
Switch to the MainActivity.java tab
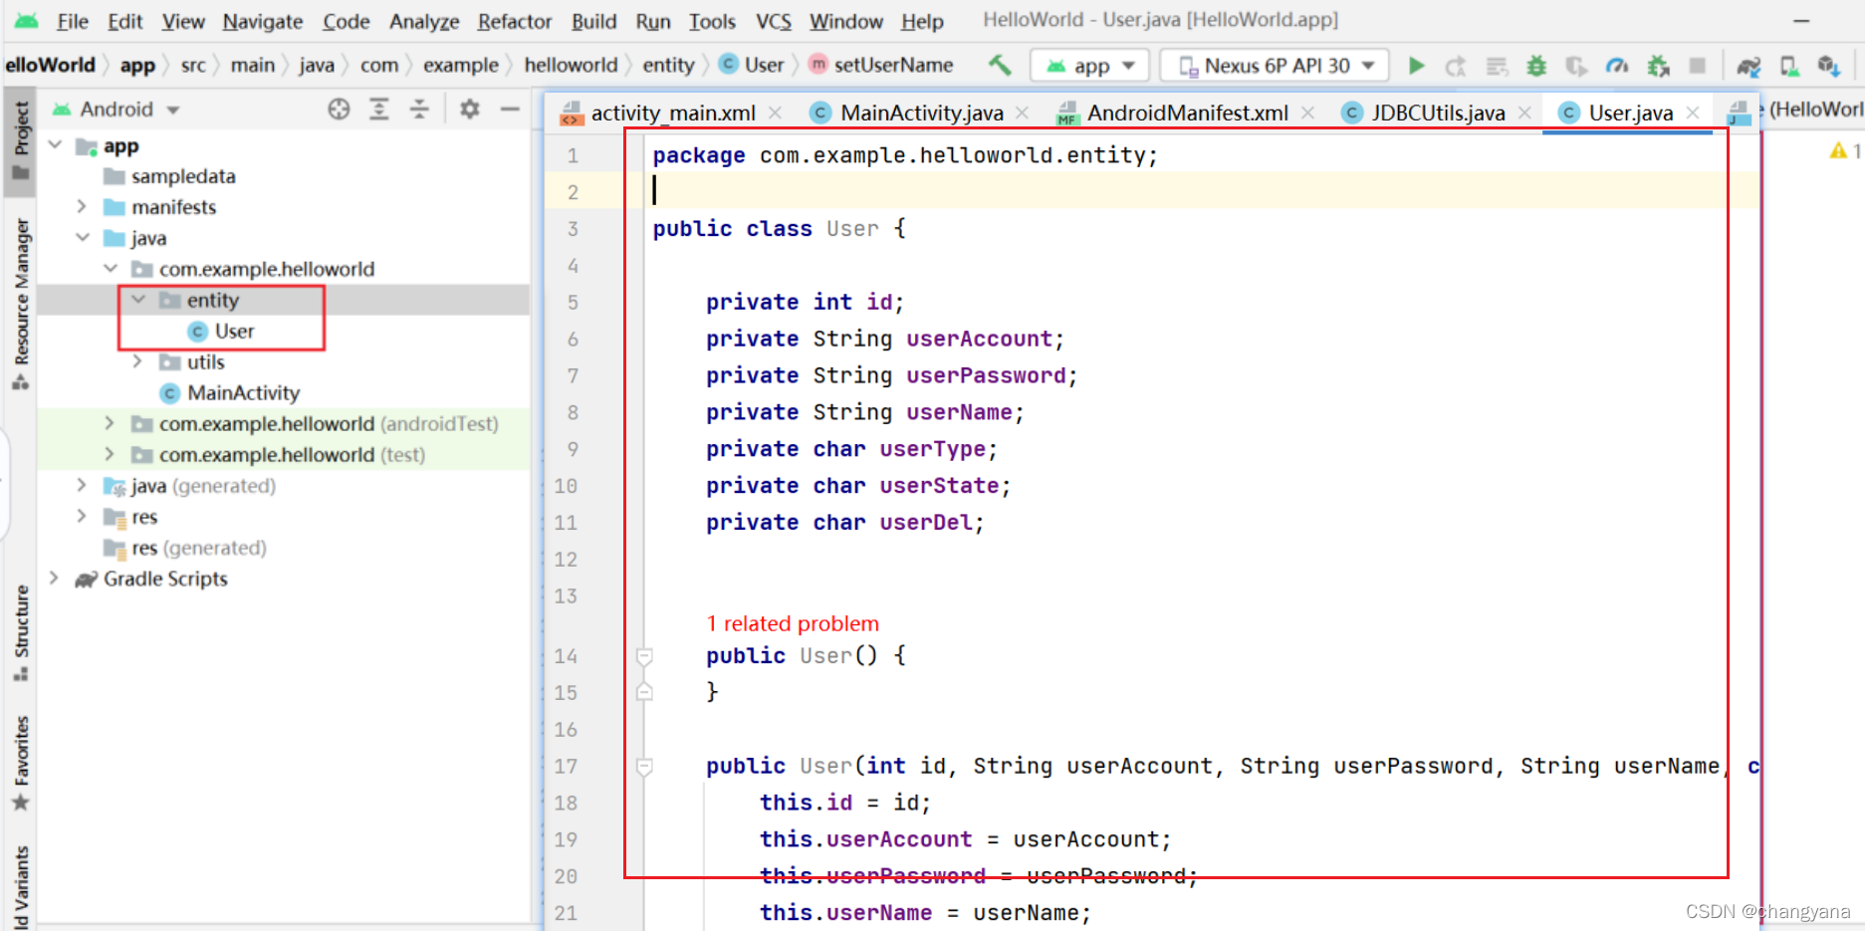click(921, 114)
